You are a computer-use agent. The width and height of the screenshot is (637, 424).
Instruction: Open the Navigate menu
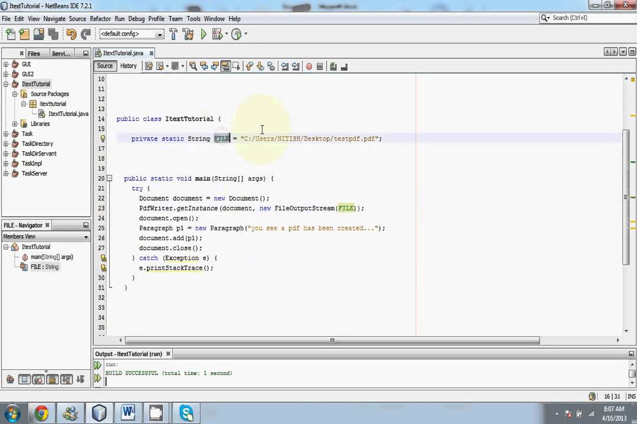pyautogui.click(x=54, y=19)
